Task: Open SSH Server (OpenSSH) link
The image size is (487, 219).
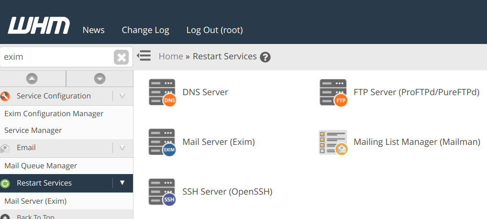Action: [x=227, y=192]
